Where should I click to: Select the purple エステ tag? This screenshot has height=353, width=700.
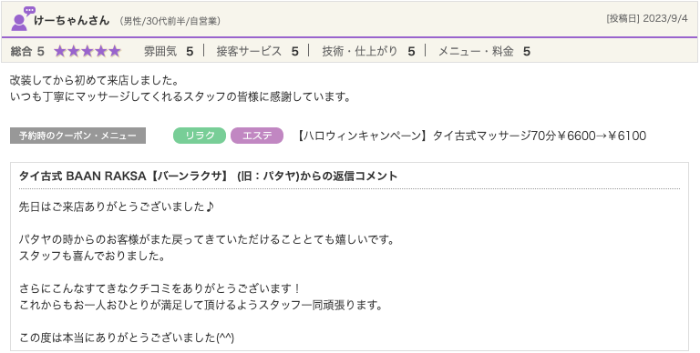tap(257, 136)
